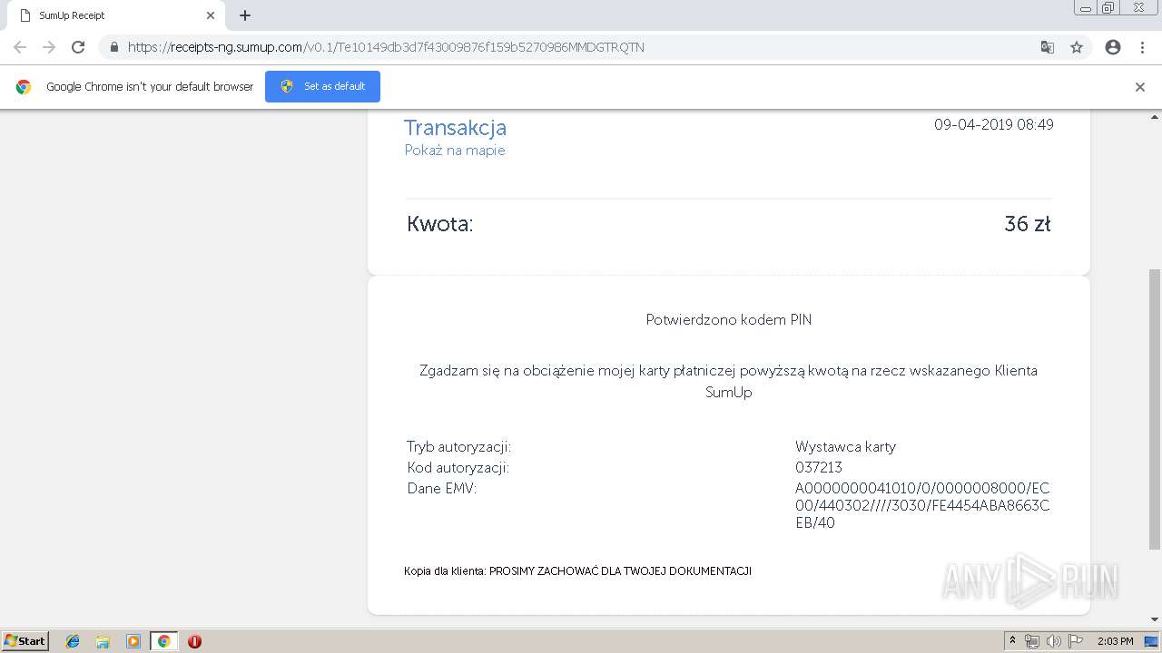This screenshot has width=1162, height=653.
Task: Click the address bar URL
Action: (x=386, y=47)
